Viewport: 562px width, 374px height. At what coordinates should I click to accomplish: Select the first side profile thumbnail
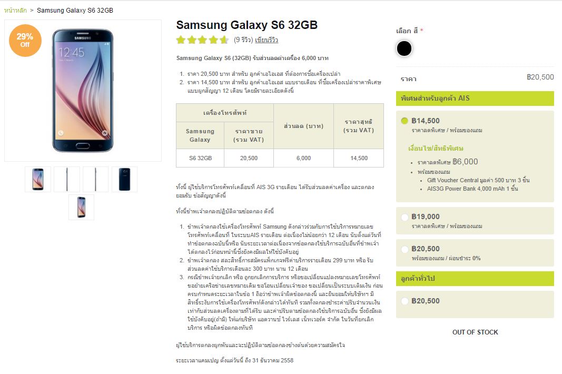(67, 179)
